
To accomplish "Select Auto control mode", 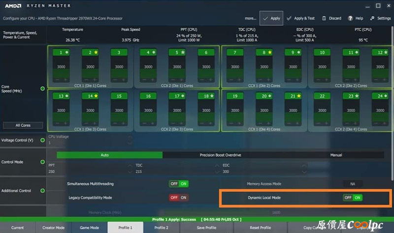I will pyautogui.click(x=109, y=155).
